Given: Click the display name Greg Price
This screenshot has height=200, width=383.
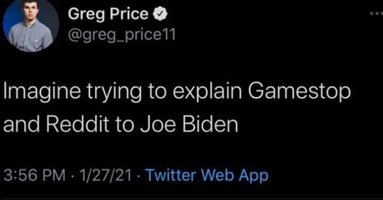Looking at the screenshot, I should click(108, 15).
